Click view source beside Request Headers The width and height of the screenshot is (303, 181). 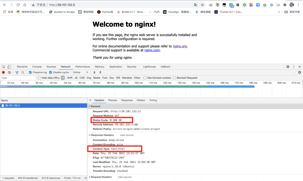125,177
